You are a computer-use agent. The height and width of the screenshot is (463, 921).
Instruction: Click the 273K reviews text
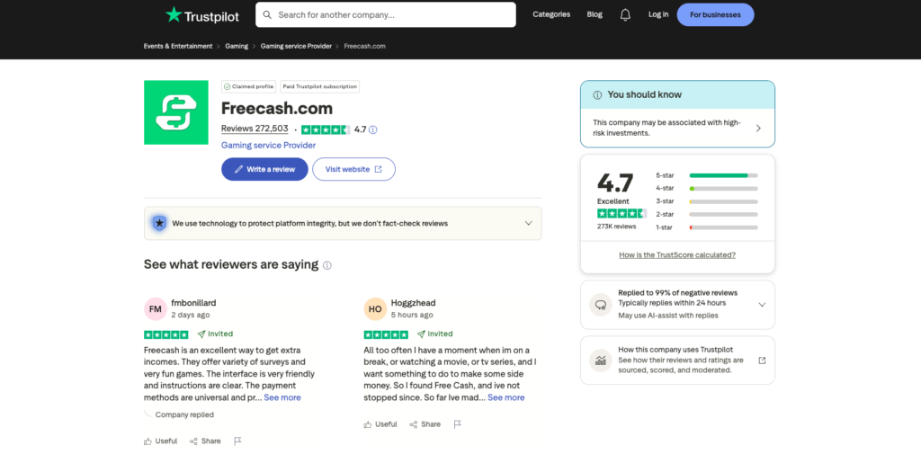pos(617,227)
